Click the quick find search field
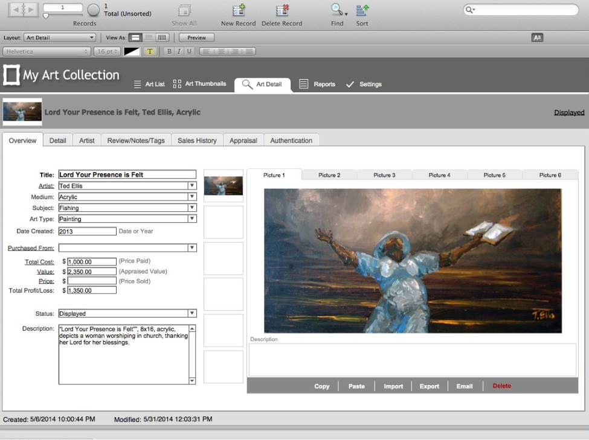The height and width of the screenshot is (440, 589). coord(521,10)
